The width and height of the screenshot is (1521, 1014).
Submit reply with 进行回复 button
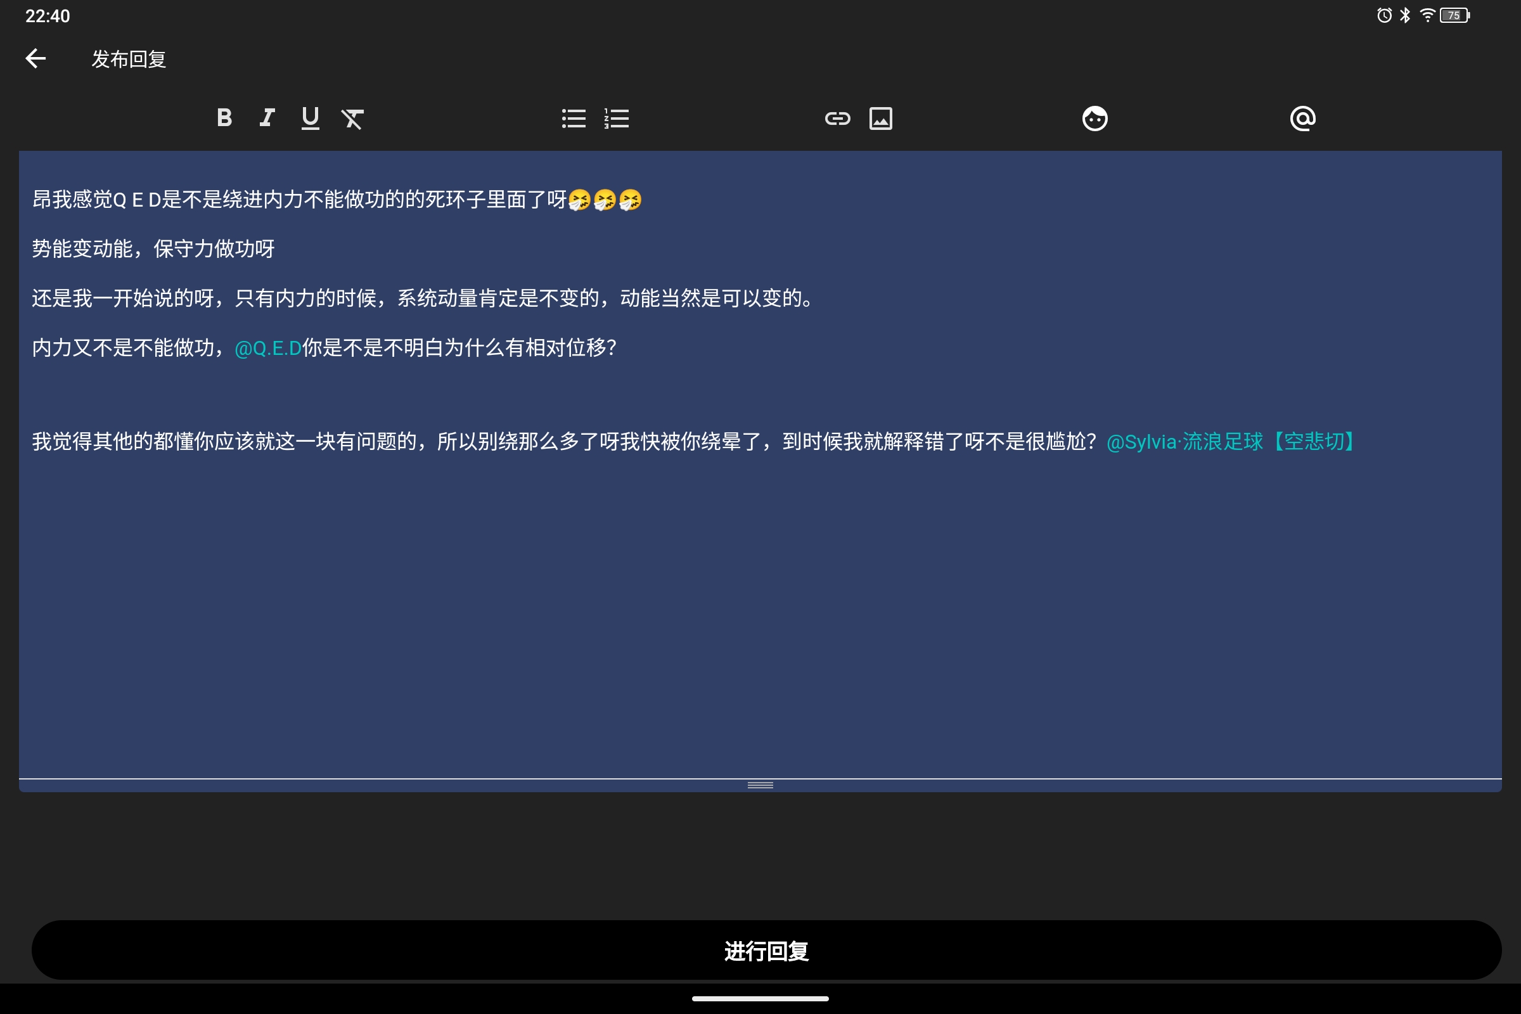[766, 950]
